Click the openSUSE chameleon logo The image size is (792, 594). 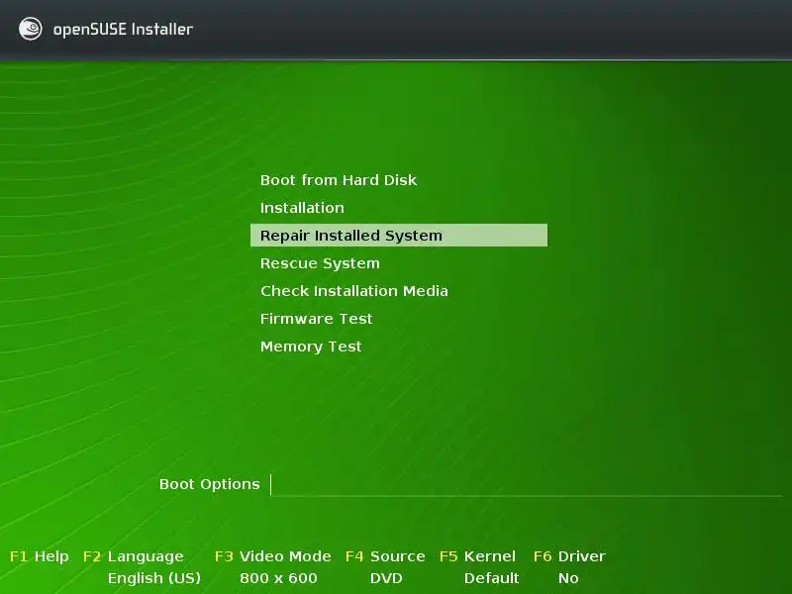pos(31,29)
